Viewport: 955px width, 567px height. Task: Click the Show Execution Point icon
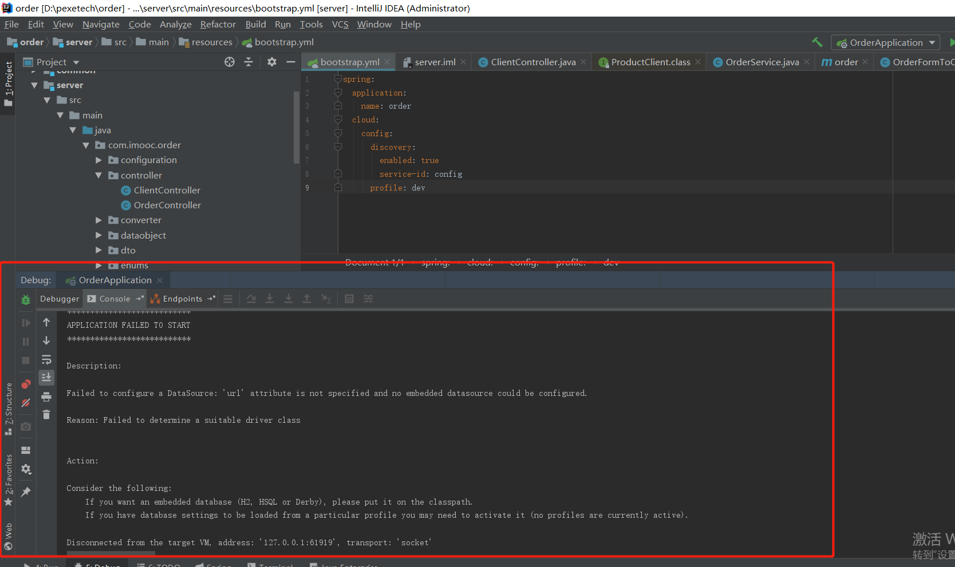[228, 299]
